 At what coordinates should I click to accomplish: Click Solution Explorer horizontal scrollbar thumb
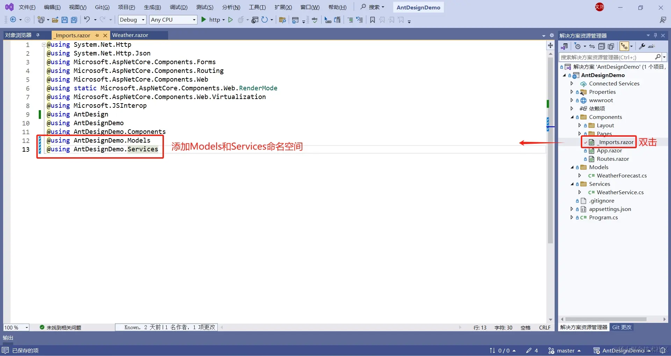pyautogui.click(x=606, y=319)
